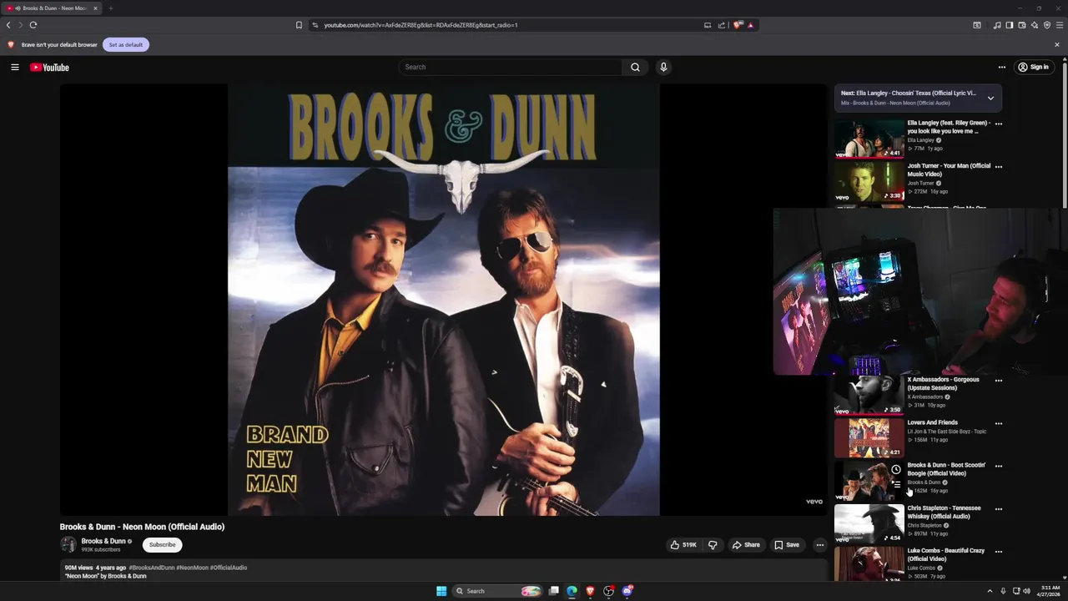Viewport: 1068px width, 601px height.
Task: Sign in to YouTube
Action: [x=1033, y=67]
